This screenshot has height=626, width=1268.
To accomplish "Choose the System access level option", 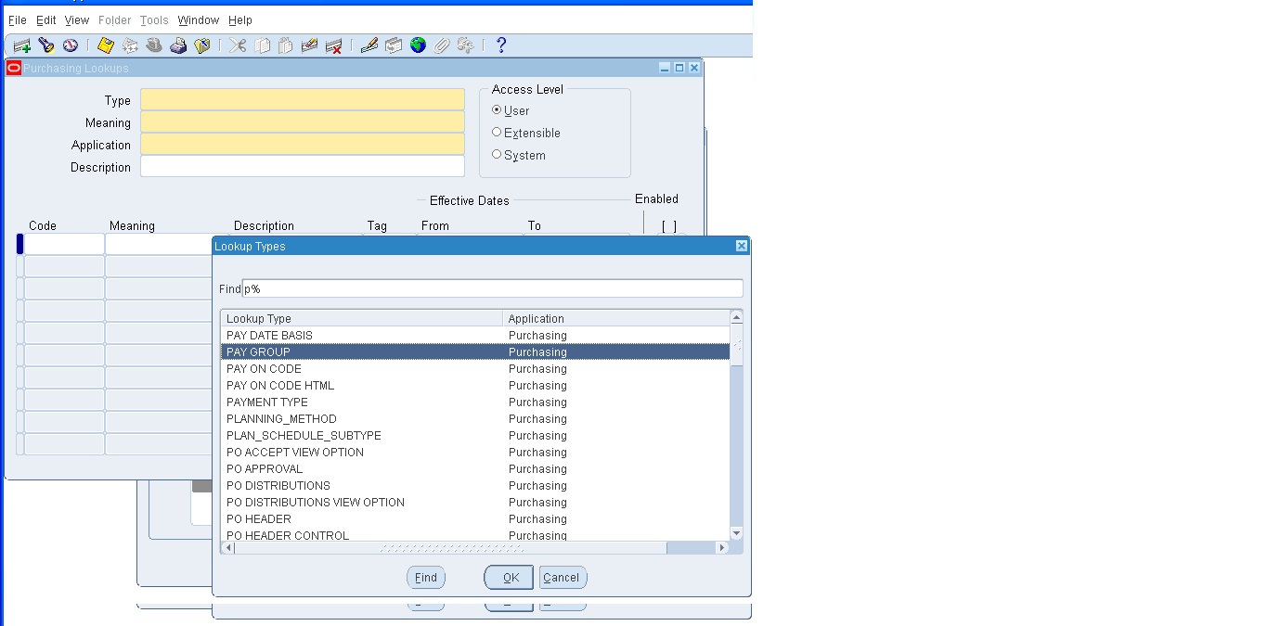I will point(497,155).
